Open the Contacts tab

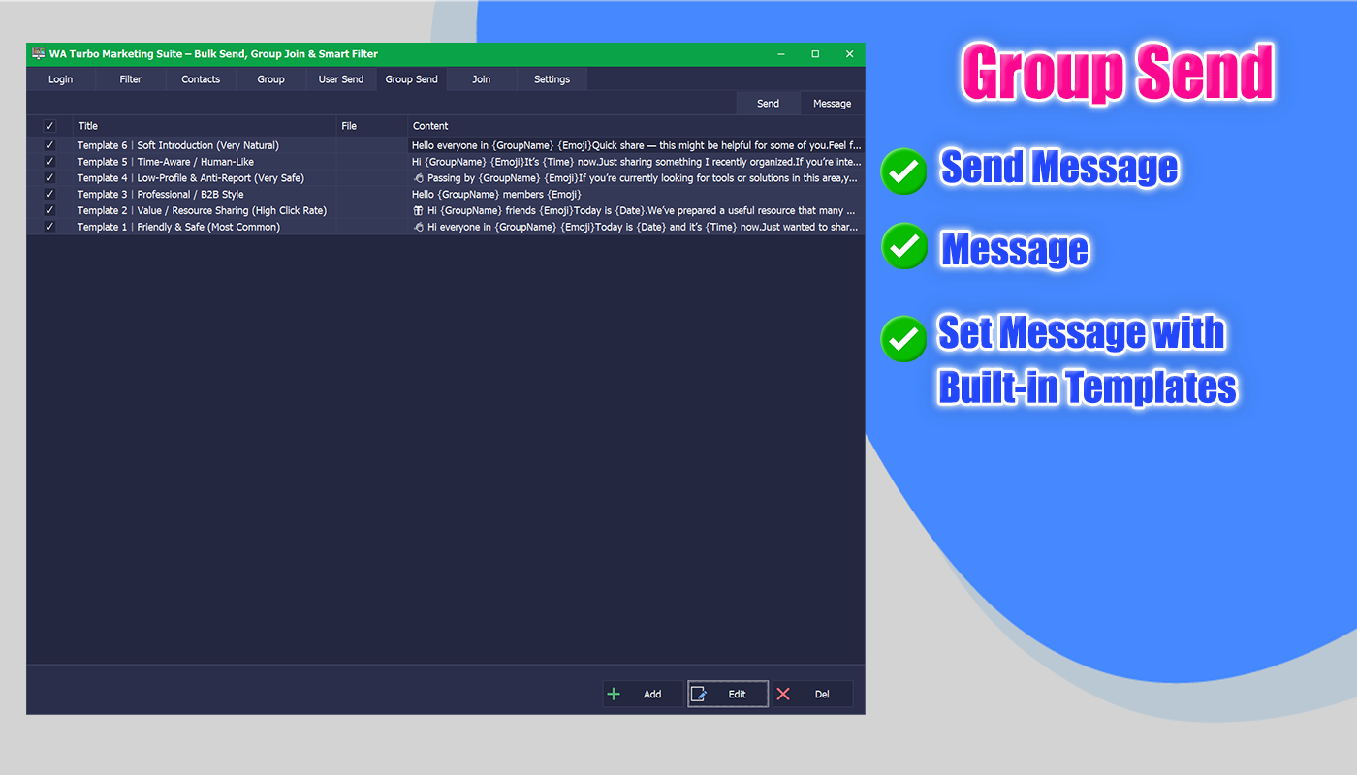[x=201, y=79]
